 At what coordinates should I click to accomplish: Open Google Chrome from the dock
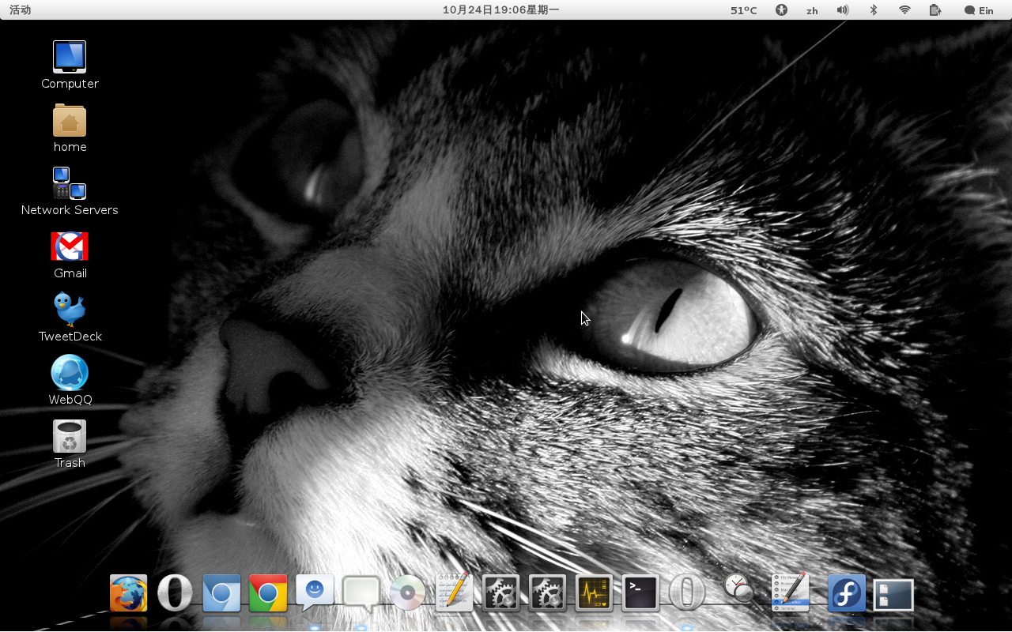tap(268, 593)
